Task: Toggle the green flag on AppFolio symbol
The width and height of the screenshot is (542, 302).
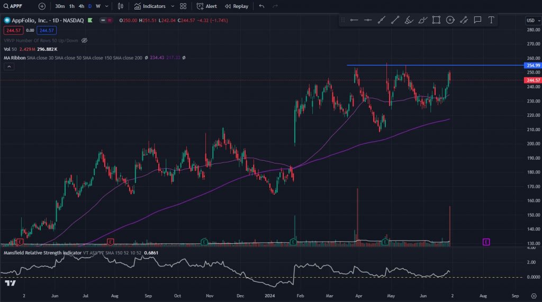Action: [x=90, y=20]
